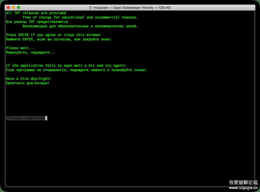Click the 'Все релизы TNT предоставляются' line
Screen dimensions: 260x192
37,22
